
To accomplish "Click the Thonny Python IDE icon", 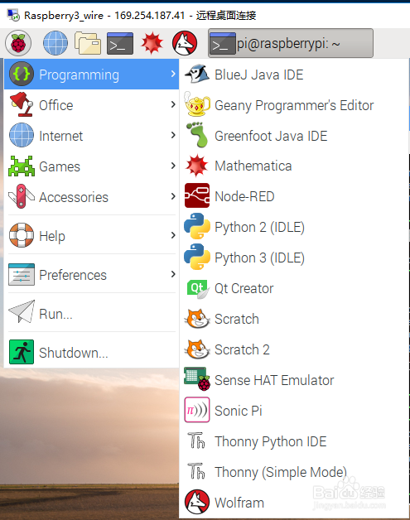I will tap(196, 441).
